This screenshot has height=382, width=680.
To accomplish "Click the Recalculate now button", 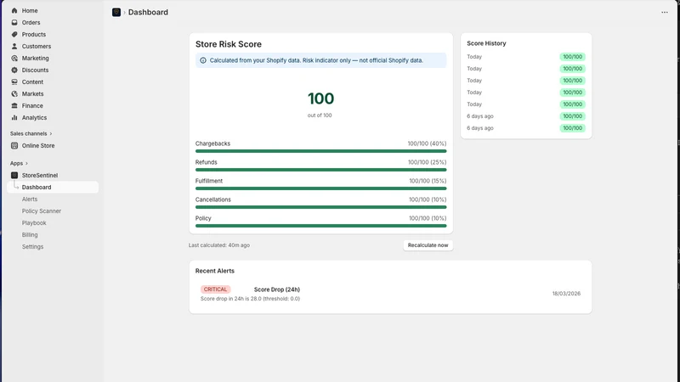I will pyautogui.click(x=428, y=245).
